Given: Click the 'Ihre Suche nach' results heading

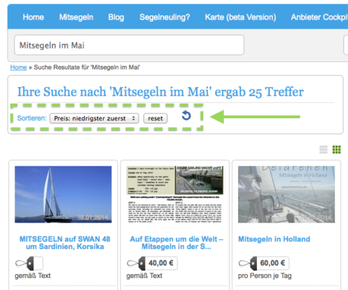Looking at the screenshot, I should point(160,92).
